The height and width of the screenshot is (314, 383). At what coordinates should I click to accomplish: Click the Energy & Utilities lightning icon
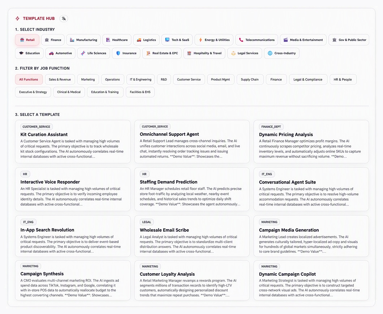201,40
